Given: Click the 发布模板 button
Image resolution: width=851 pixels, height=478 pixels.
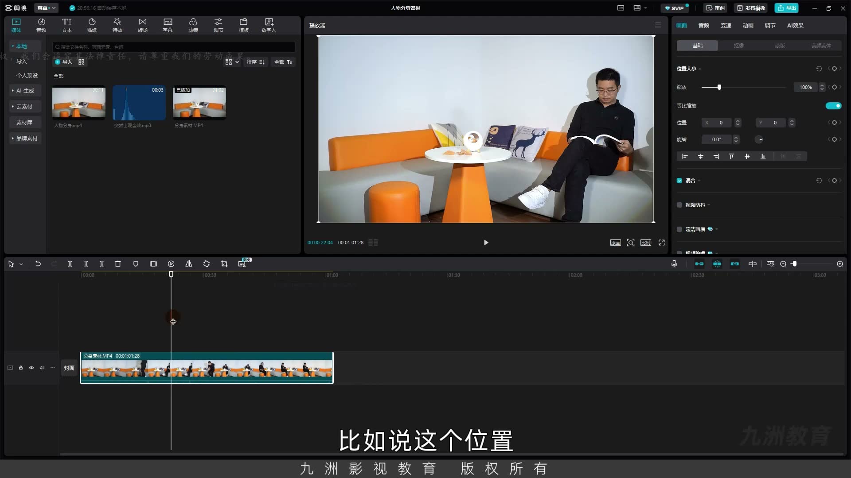Looking at the screenshot, I should pyautogui.click(x=751, y=8).
